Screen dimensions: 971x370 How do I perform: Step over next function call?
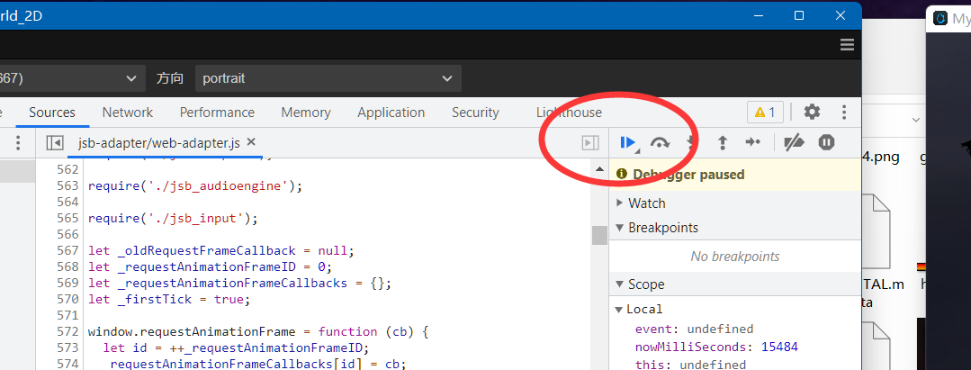pyautogui.click(x=661, y=142)
